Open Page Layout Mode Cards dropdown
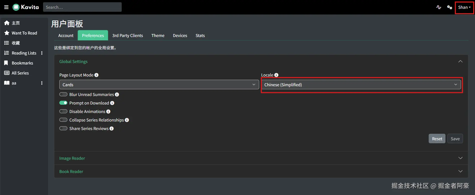The width and height of the screenshot is (475, 195). pyautogui.click(x=159, y=85)
